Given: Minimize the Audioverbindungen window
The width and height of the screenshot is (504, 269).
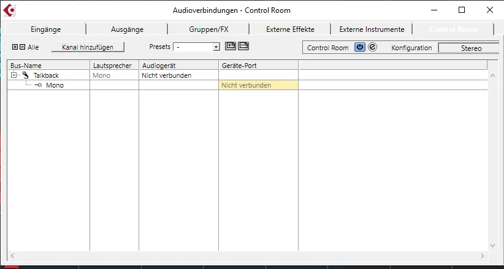Looking at the screenshot, I should pos(434,10).
